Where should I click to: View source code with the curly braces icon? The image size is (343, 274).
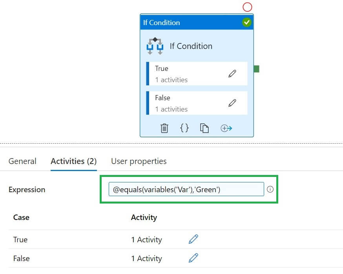tap(184, 128)
